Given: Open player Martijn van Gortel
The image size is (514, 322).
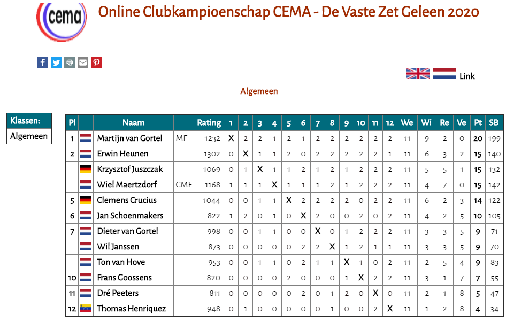Looking at the screenshot, I should 129,138.
